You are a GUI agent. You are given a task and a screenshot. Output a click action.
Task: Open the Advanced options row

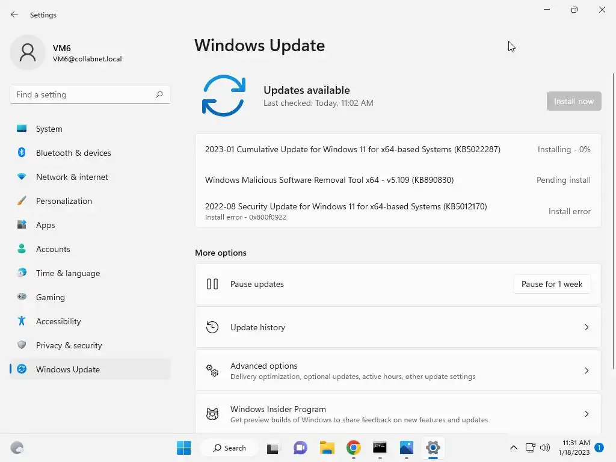click(398, 371)
